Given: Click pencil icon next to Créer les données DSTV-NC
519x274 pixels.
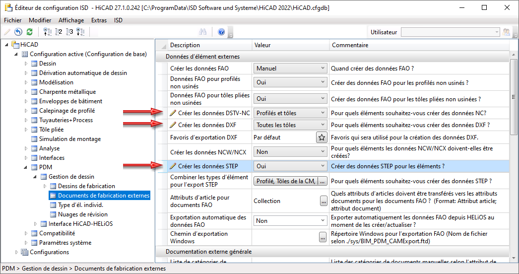Looking at the screenshot, I should (x=173, y=113).
